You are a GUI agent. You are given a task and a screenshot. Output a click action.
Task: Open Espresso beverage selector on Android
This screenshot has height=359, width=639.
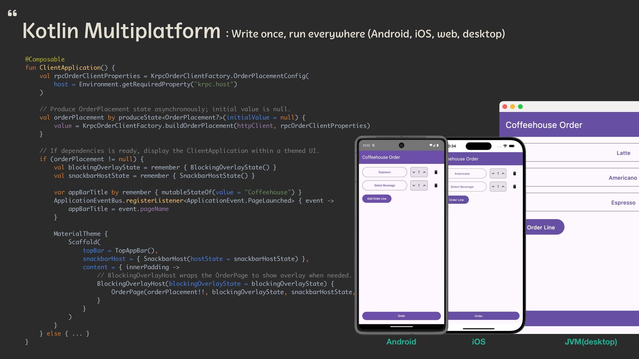tap(384, 172)
